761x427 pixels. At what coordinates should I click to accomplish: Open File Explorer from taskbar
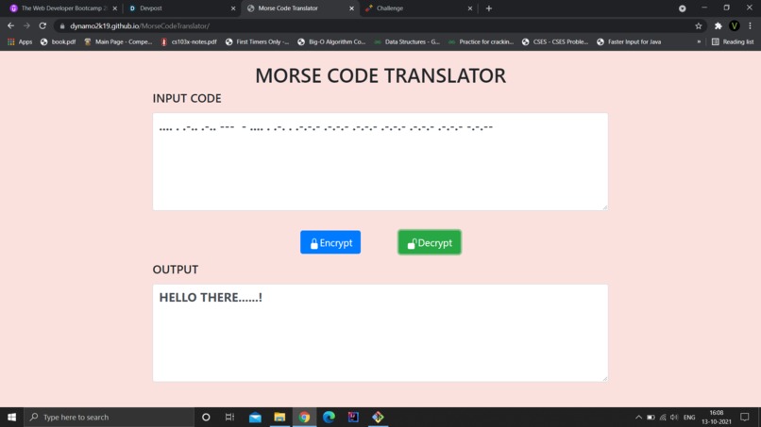[279, 417]
